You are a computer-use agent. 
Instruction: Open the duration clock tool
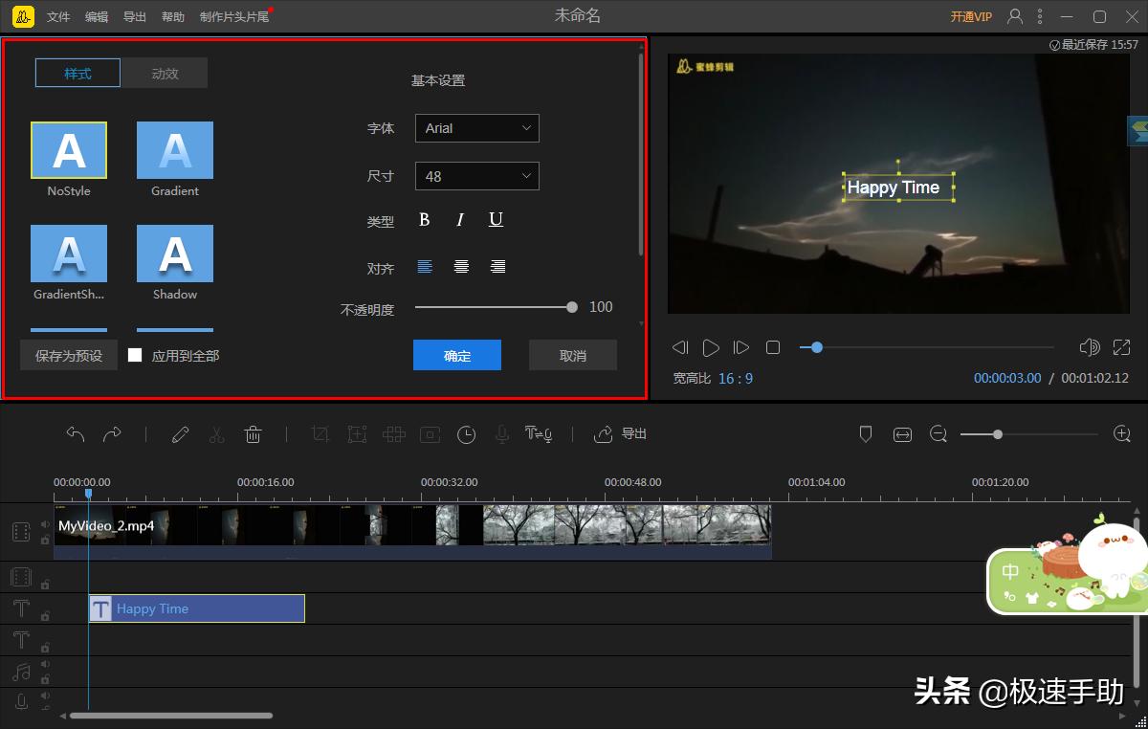(466, 434)
